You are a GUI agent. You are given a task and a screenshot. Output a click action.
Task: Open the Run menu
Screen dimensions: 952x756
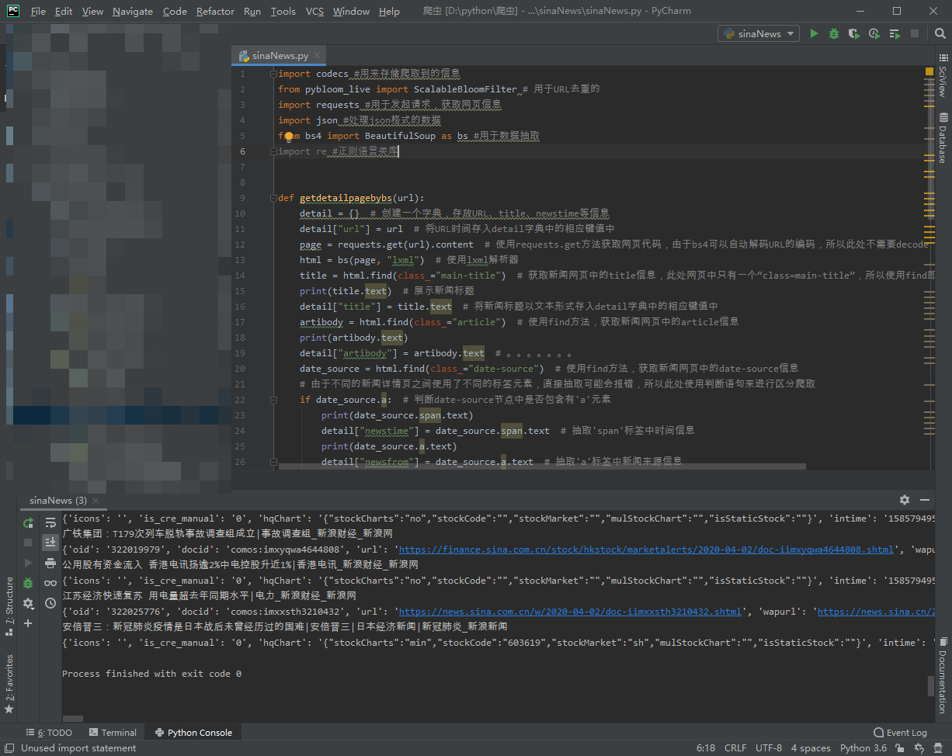click(x=252, y=11)
